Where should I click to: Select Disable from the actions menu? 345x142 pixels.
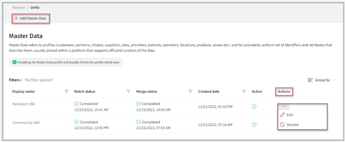292,125
